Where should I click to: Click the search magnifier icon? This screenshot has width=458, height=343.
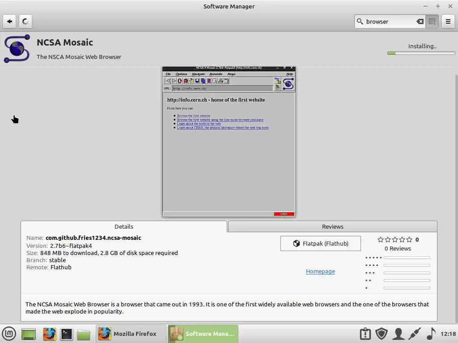tap(360, 21)
